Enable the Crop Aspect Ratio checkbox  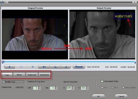click(x=102, y=81)
